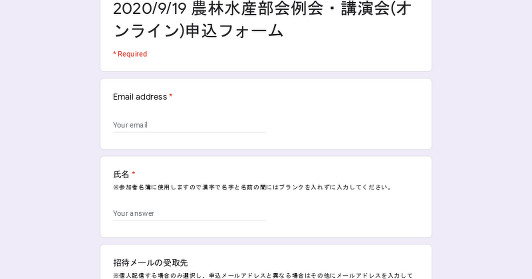The image size is (532, 279).
Task: Click the underline beneath "Your email" placeholder
Action: tap(189, 132)
